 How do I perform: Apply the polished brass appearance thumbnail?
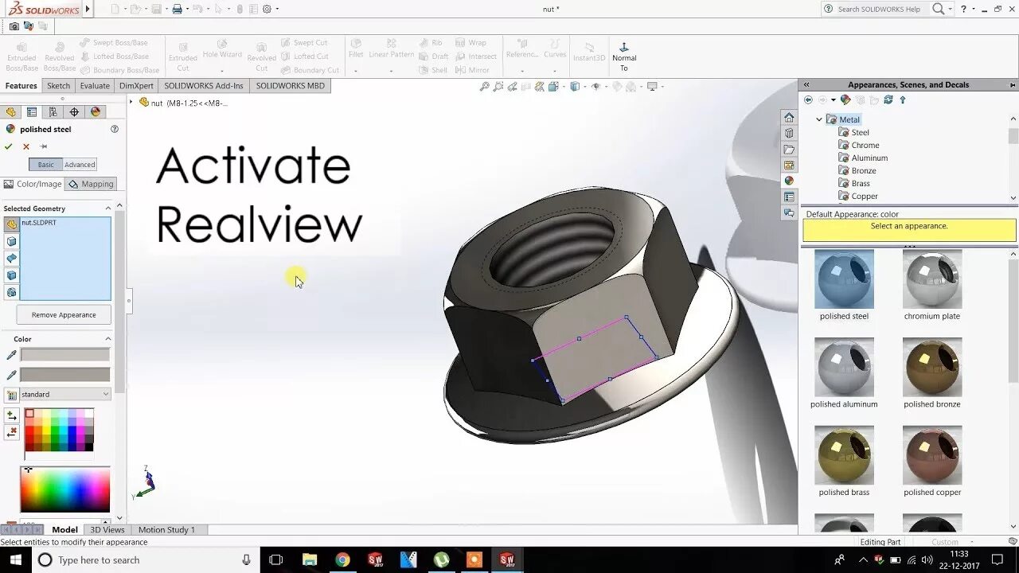pyautogui.click(x=844, y=455)
